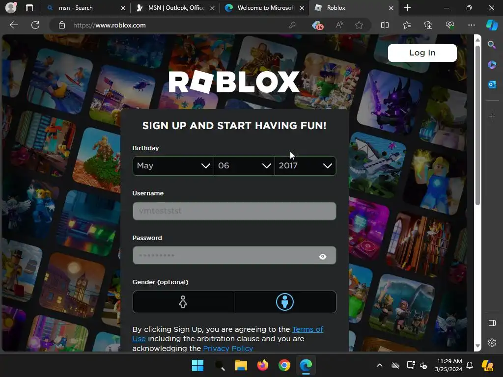This screenshot has width=503, height=377.
Task: Open the clock and date flyout
Action: (x=449, y=365)
